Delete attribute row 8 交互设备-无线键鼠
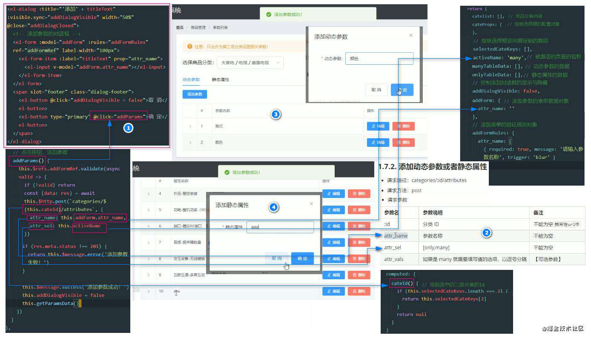Image resolution: width=591 pixels, height=338 pixels. coord(359,258)
